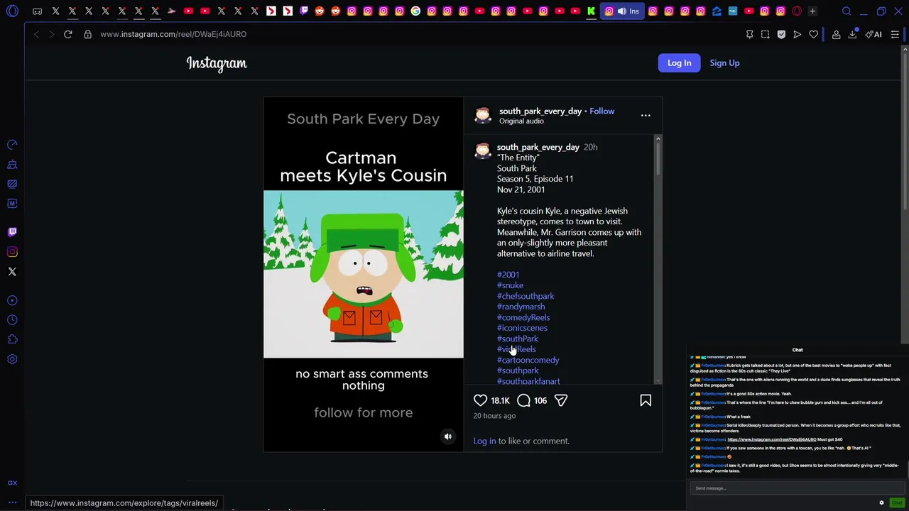This screenshot has height=511, width=909.
Task: Toggle reel audio mute button
Action: tap(448, 436)
